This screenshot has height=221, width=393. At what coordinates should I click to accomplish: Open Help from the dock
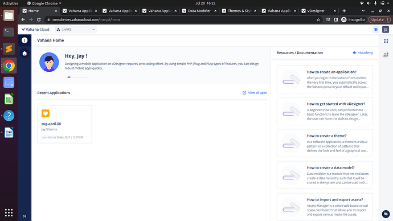[9, 116]
